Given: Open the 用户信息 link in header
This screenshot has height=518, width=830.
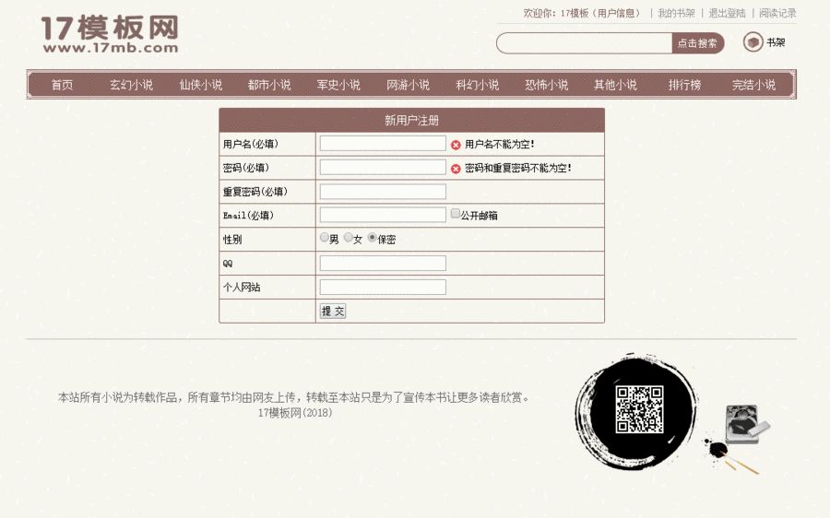Looking at the screenshot, I should (x=619, y=13).
